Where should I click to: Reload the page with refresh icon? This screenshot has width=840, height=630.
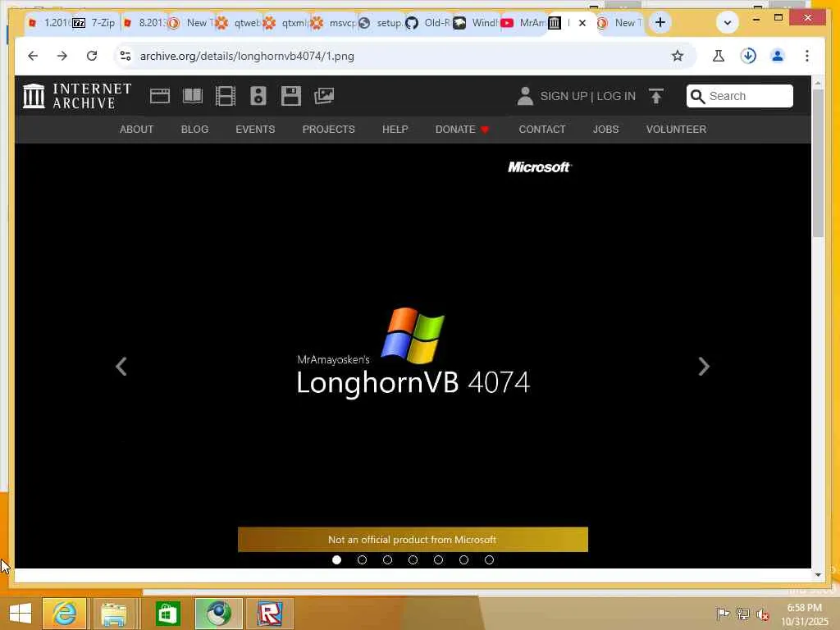tap(92, 56)
